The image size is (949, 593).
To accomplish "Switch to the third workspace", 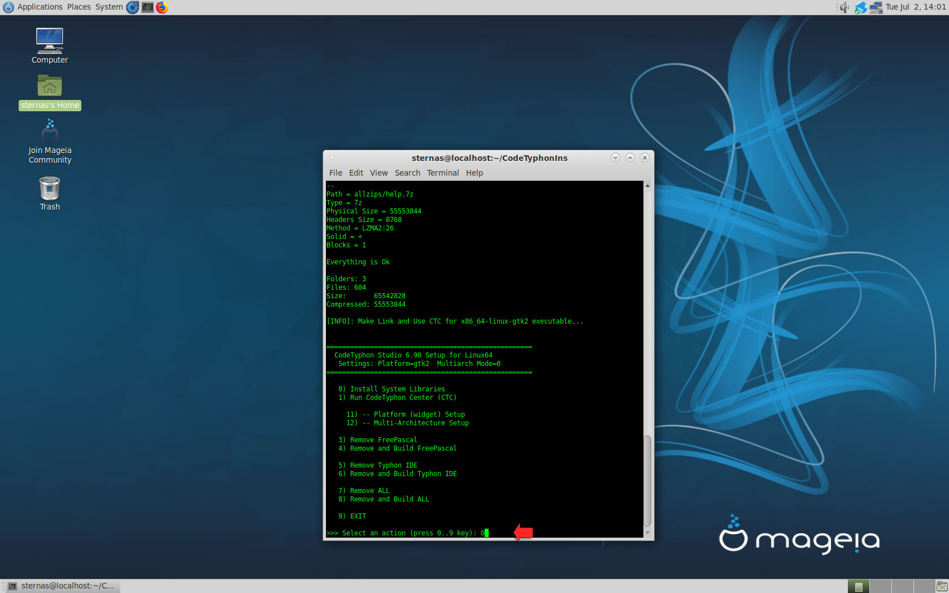I will pos(903,586).
